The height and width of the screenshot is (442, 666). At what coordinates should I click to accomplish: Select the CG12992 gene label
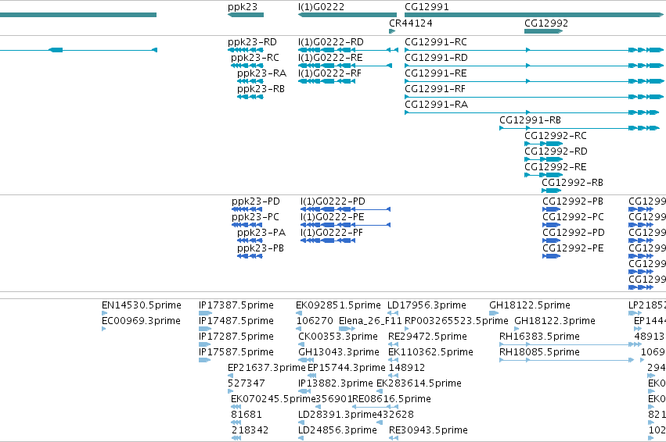546,23
